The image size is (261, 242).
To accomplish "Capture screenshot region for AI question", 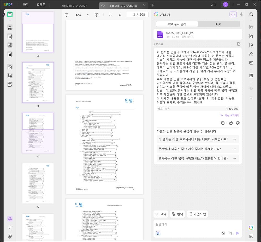I will pyautogui.click(x=230, y=233).
